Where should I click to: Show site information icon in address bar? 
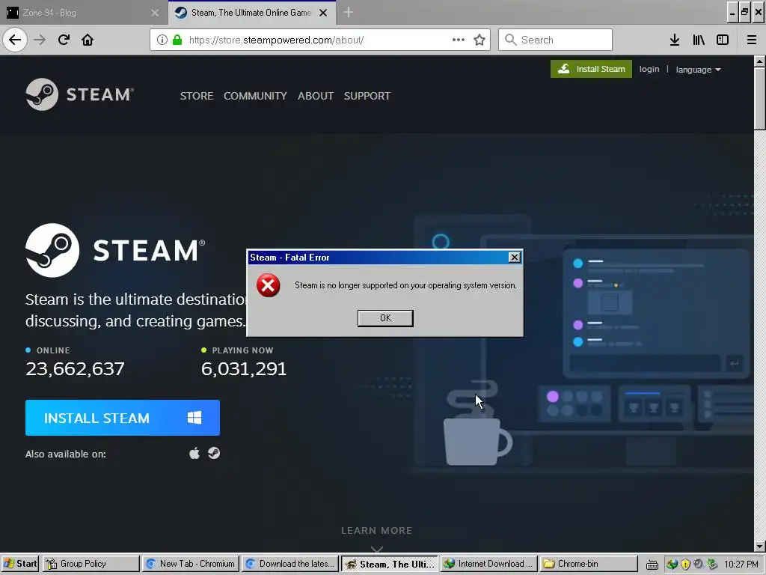(x=162, y=40)
